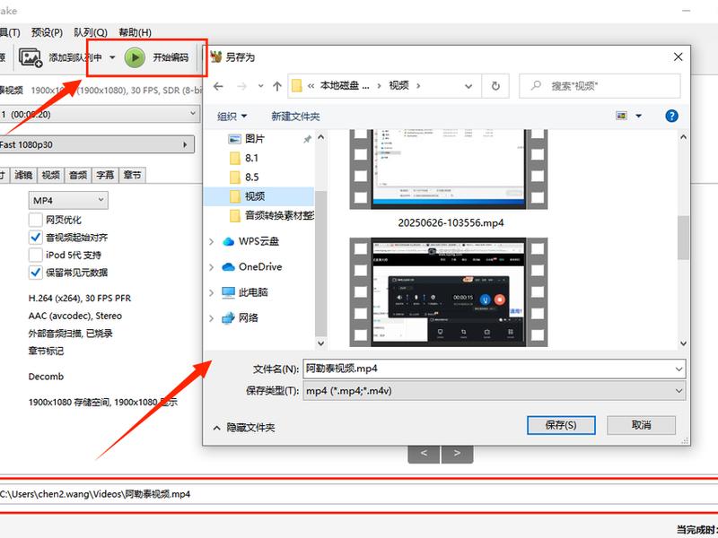Open 队列(Q) menu
The height and width of the screenshot is (538, 718).
(x=91, y=32)
